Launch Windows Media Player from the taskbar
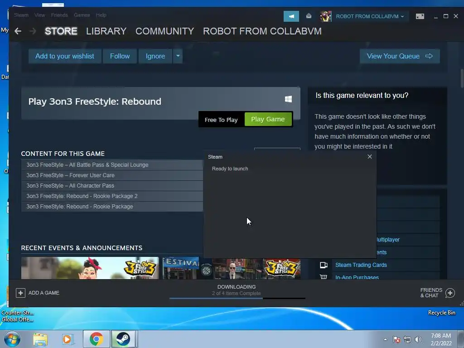The image size is (464, 348). point(68,339)
